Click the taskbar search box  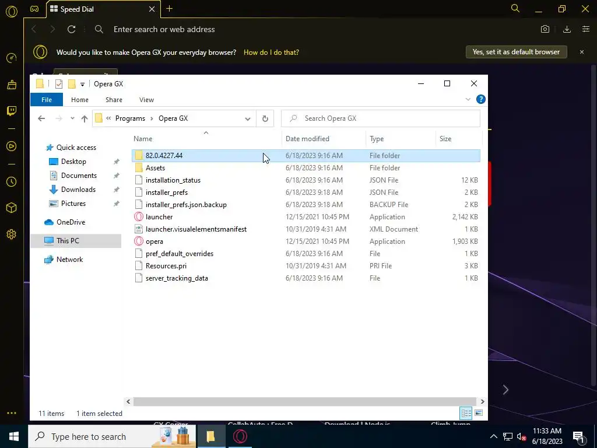click(112, 436)
